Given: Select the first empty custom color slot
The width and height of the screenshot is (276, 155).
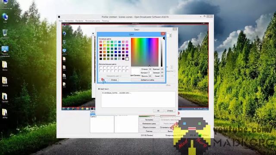Looking at the screenshot, I should tap(100, 67).
